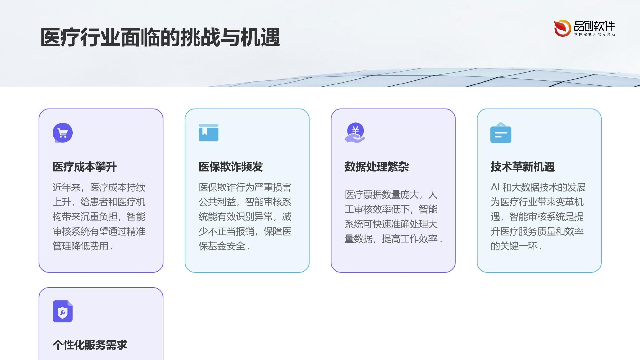This screenshot has width=640, height=360.
Task: Select the heading 医保欺诈频发
Action: coord(231,167)
